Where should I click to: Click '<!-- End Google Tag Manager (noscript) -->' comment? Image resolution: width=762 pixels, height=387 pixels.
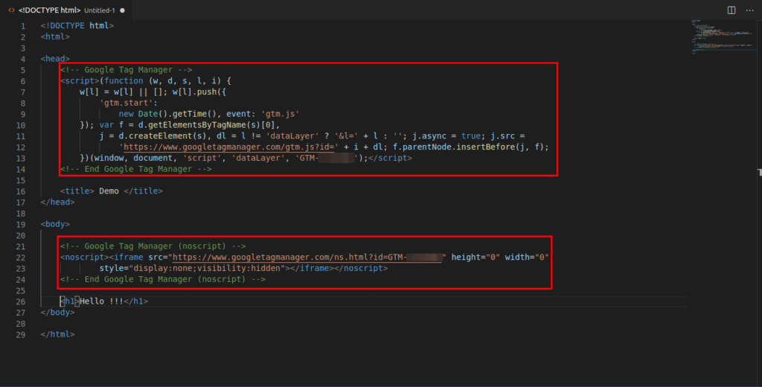click(x=163, y=279)
